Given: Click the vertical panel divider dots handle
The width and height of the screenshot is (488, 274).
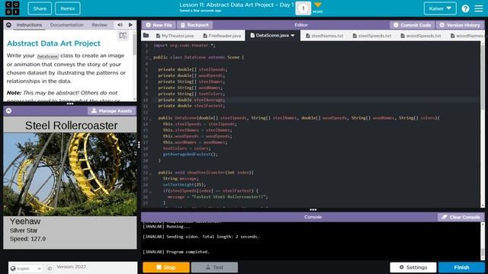Looking at the screenshot, I should tap(139, 145).
